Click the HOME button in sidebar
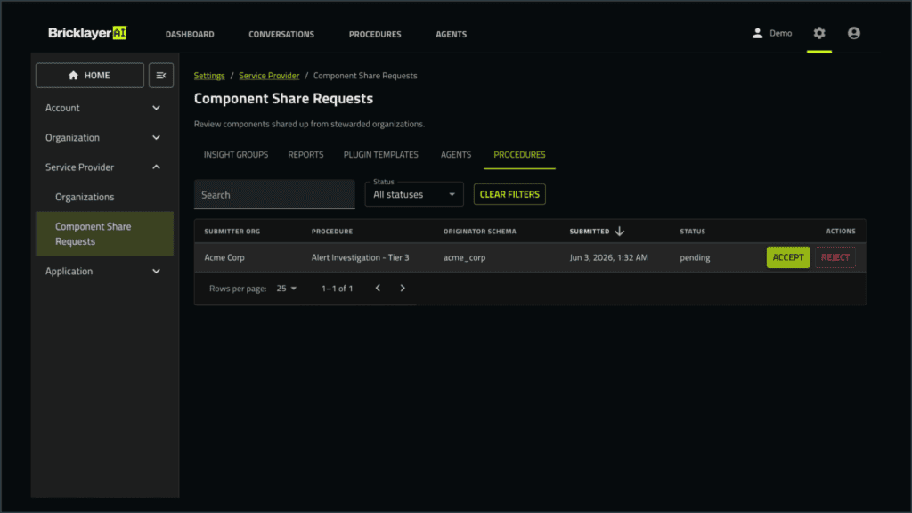The height and width of the screenshot is (513, 912). coord(90,76)
